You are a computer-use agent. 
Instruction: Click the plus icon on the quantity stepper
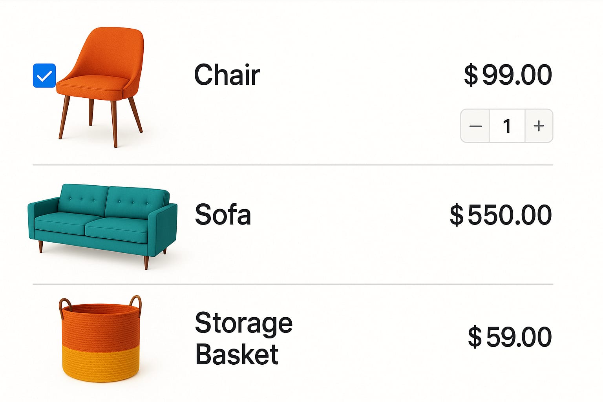pos(538,126)
